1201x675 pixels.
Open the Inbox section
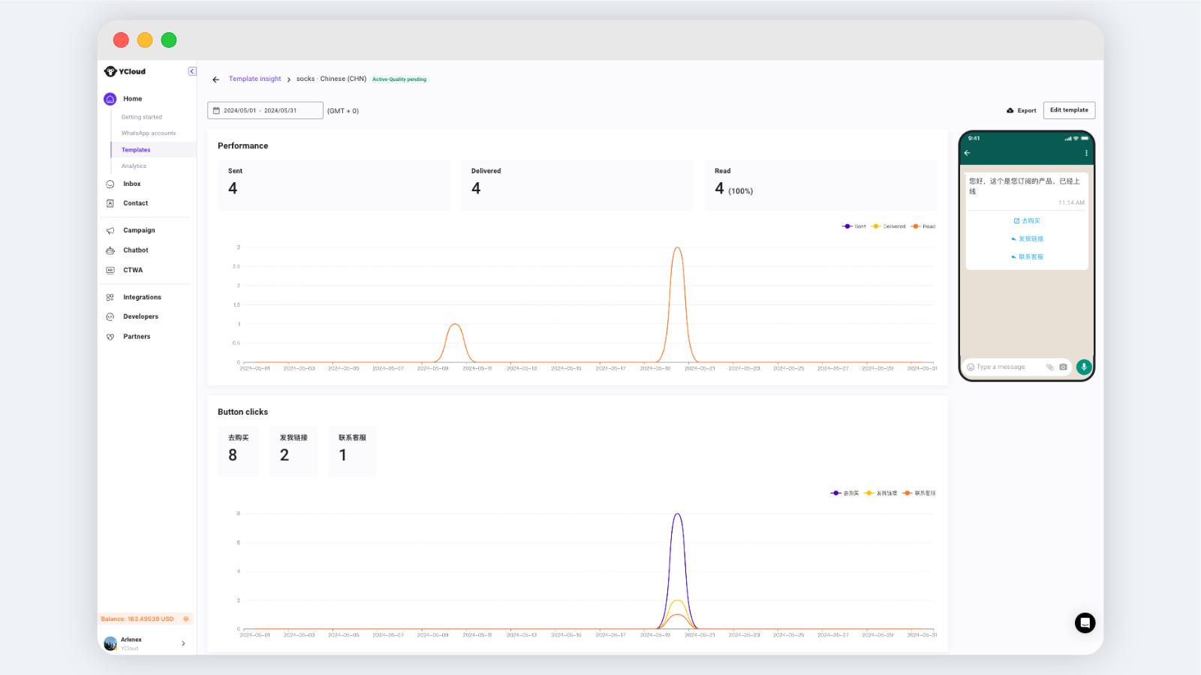click(x=131, y=184)
